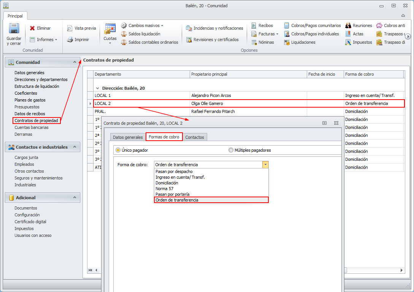Collapse the Adicional sidebar section
The height and width of the screenshot is (292, 414).
(x=75, y=197)
